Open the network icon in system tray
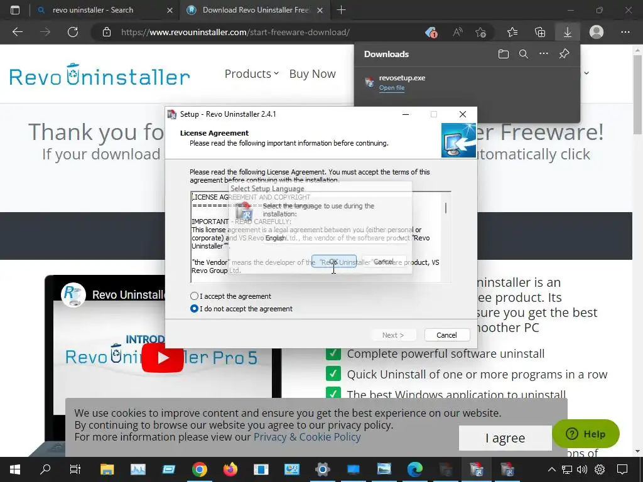 tap(567, 469)
